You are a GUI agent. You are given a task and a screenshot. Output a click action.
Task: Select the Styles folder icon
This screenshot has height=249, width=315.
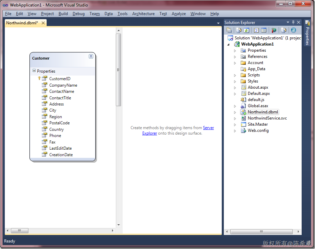pyautogui.click(x=243, y=81)
